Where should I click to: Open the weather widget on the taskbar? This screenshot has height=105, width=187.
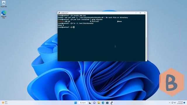(5, 103)
